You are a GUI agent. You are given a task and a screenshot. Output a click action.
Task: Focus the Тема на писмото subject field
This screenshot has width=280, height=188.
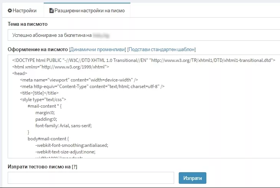[x=144, y=35]
